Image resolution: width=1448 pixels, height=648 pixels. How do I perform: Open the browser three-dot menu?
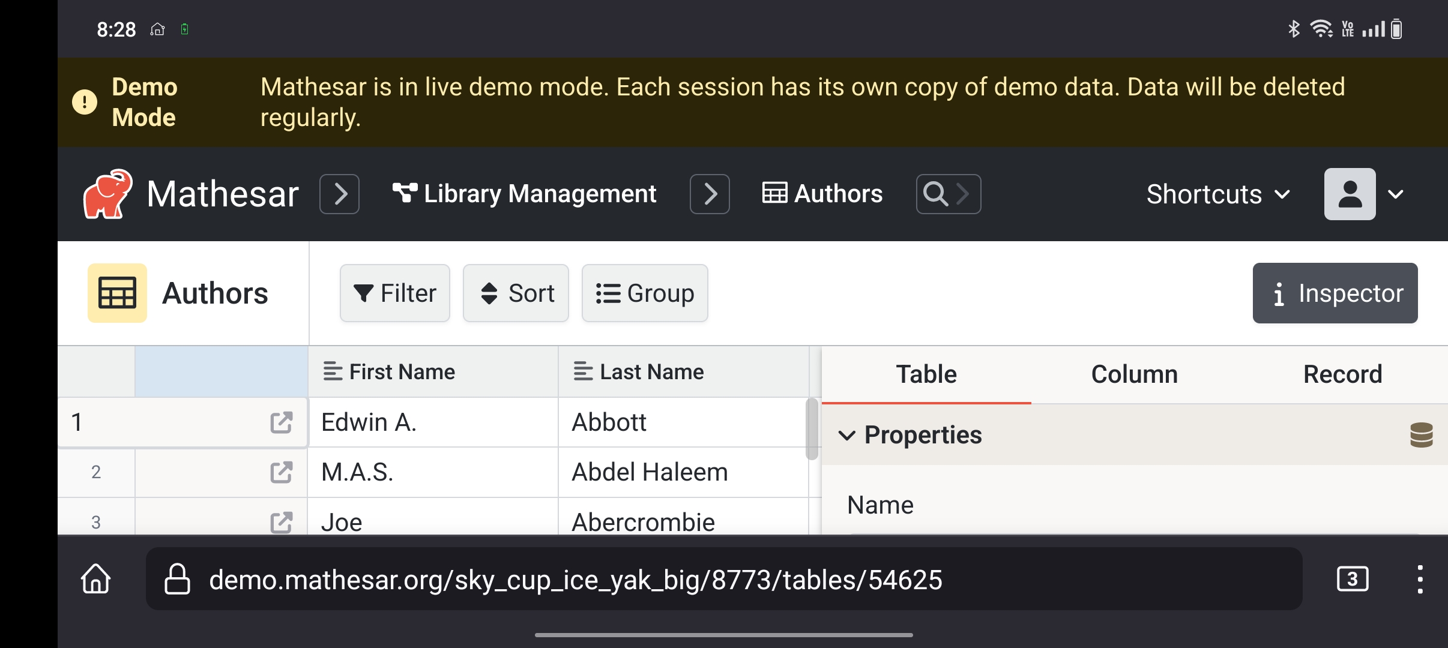click(x=1419, y=579)
